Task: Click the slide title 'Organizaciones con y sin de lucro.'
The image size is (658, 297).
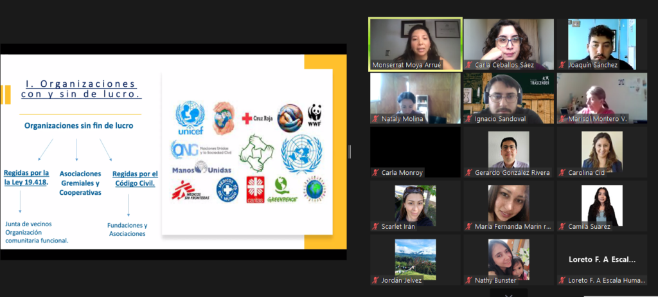Action: 81,89
